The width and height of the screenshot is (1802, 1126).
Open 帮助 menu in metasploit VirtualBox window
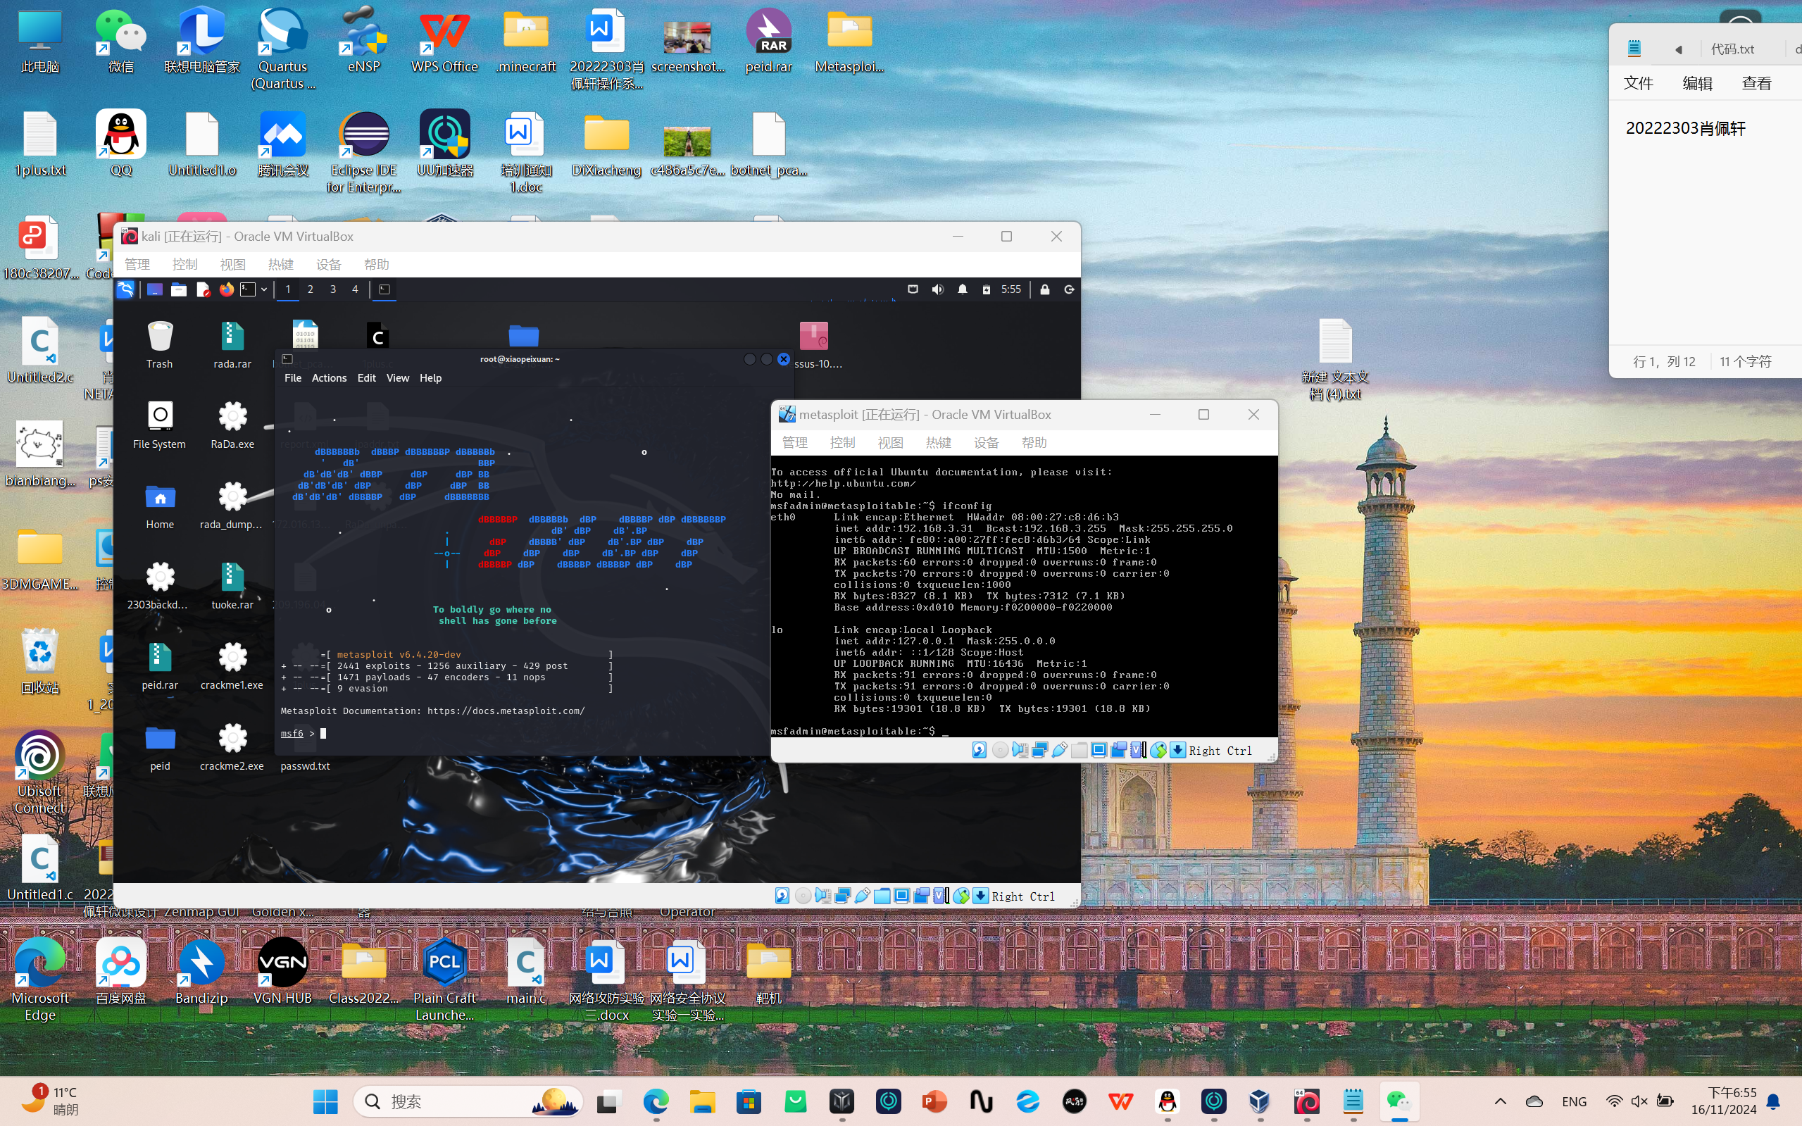(x=1034, y=443)
